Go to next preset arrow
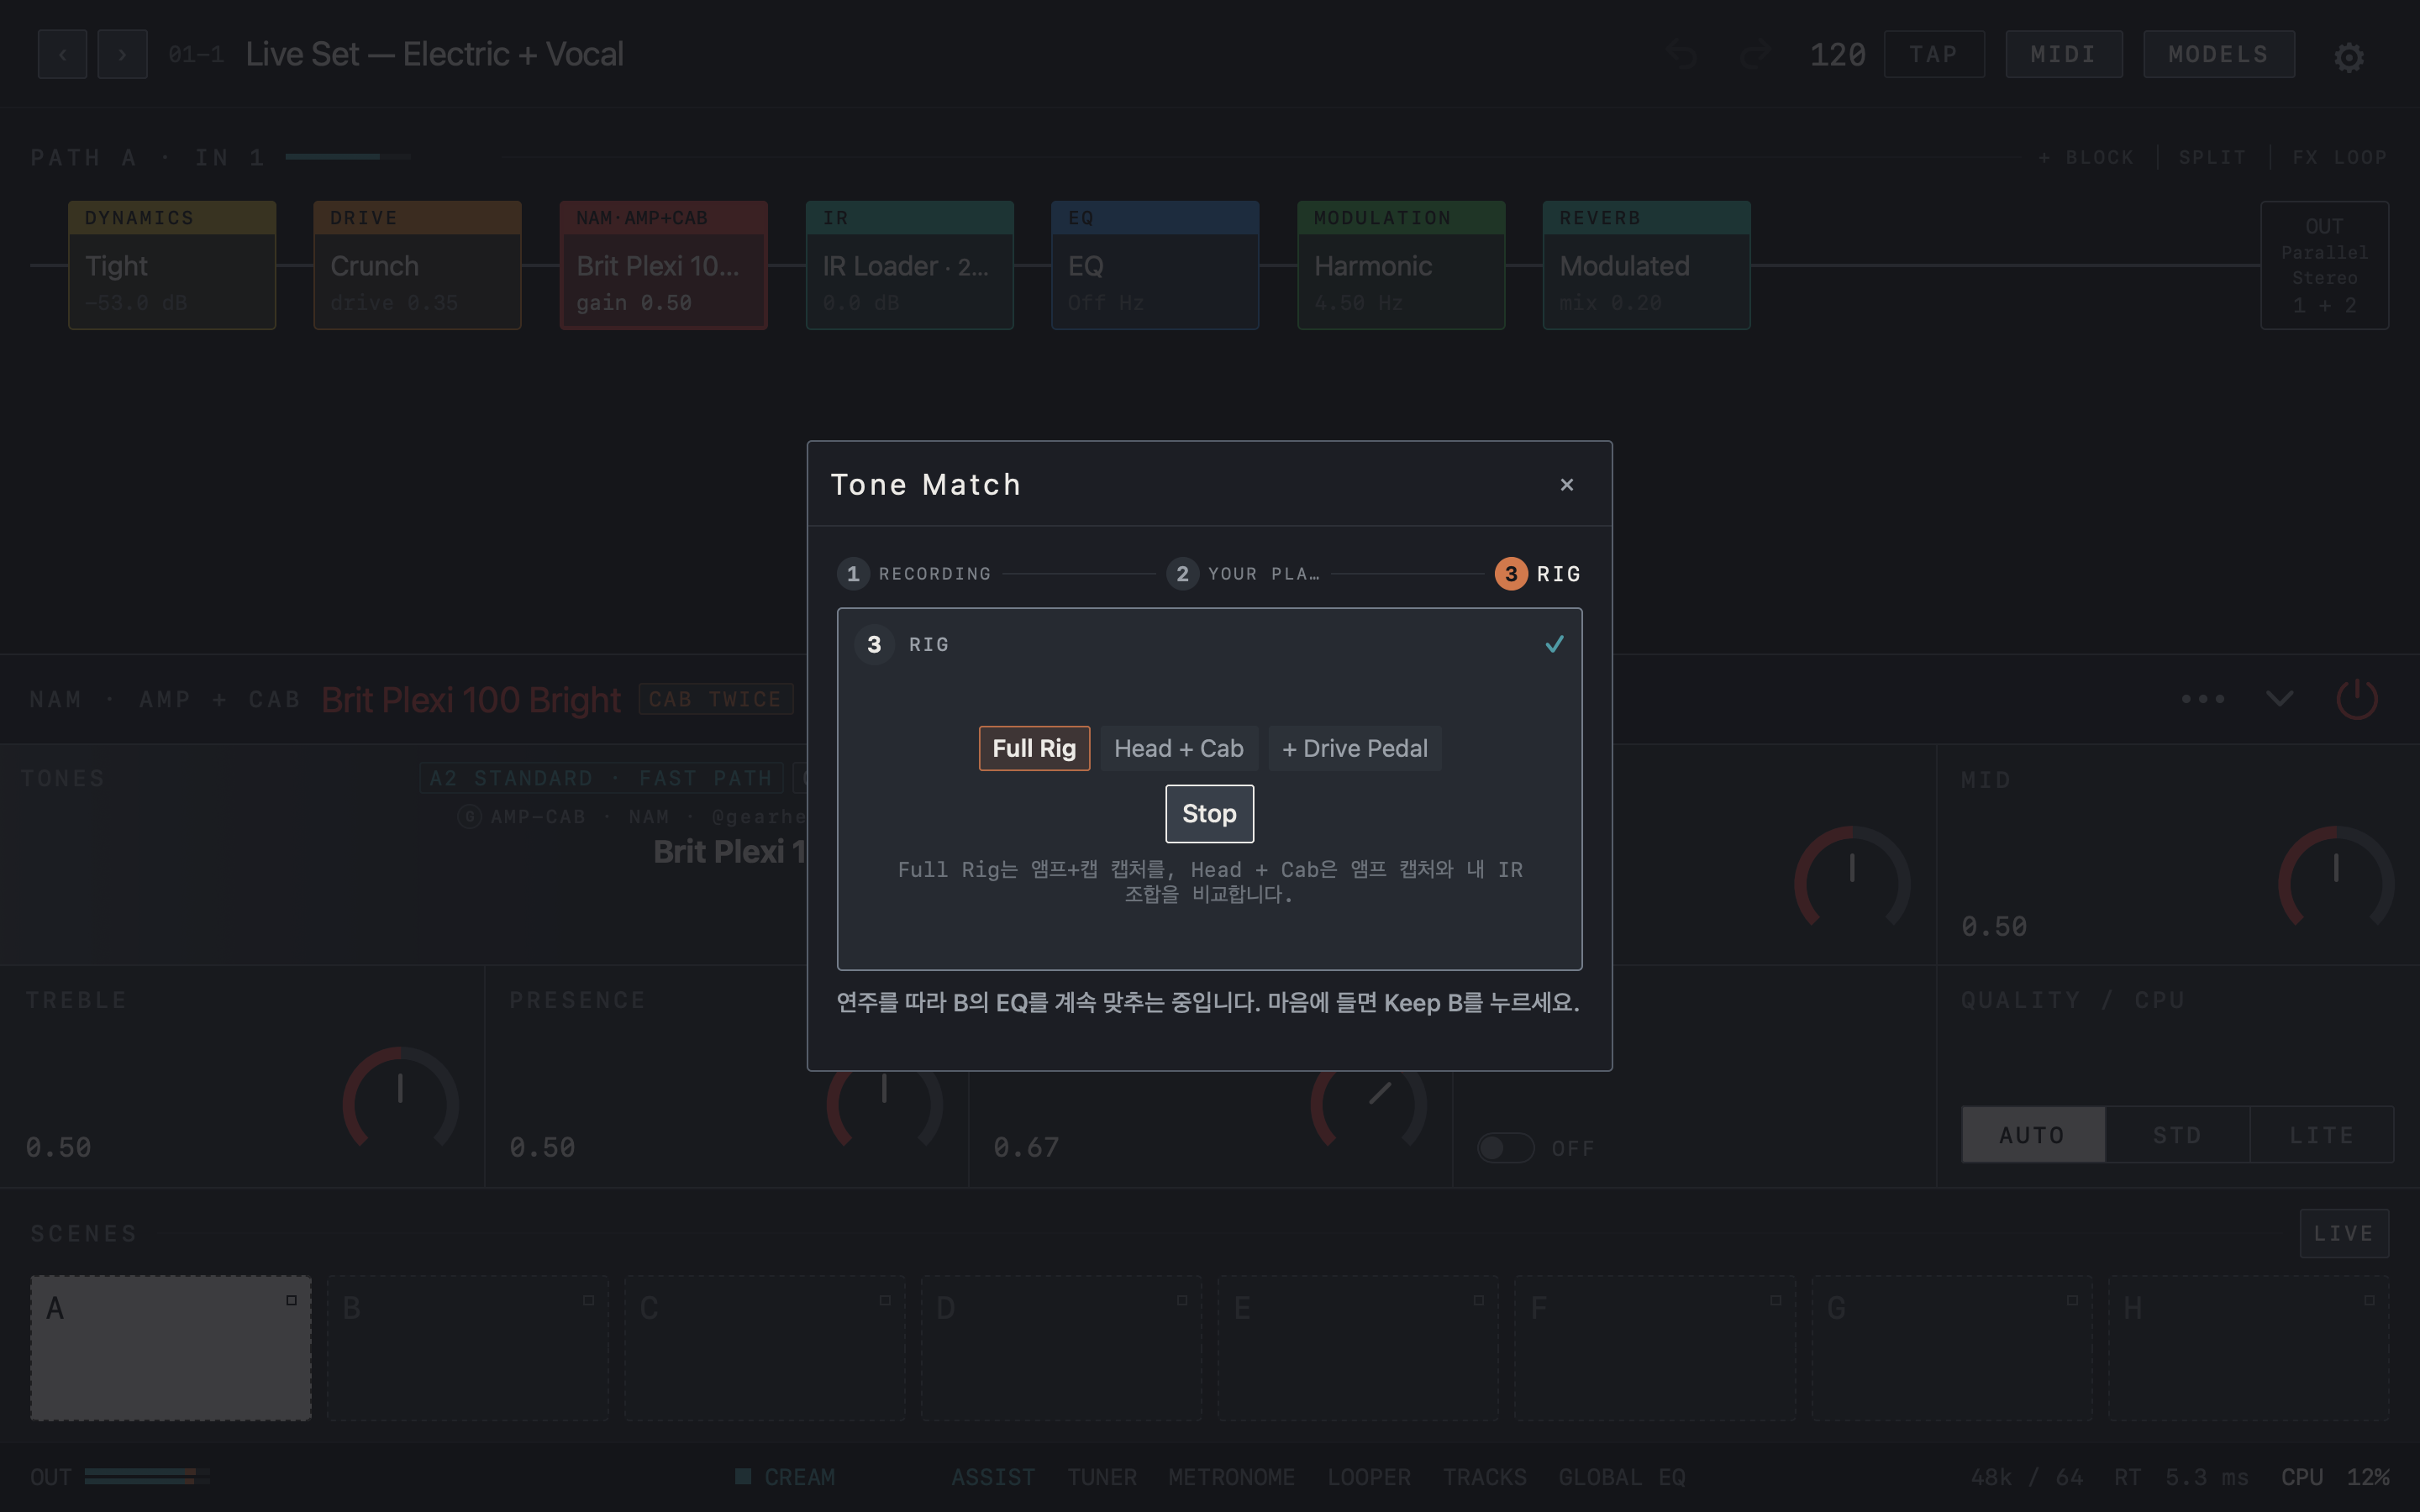The height and width of the screenshot is (1512, 2420). click(x=122, y=54)
